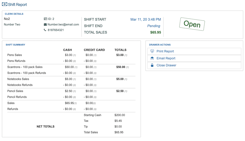Click the phone icon beside clerk number

coord(45,30)
